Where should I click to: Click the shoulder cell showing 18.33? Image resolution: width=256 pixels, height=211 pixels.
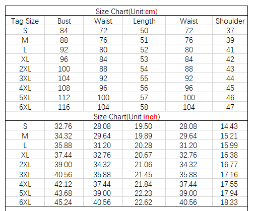(x=230, y=201)
